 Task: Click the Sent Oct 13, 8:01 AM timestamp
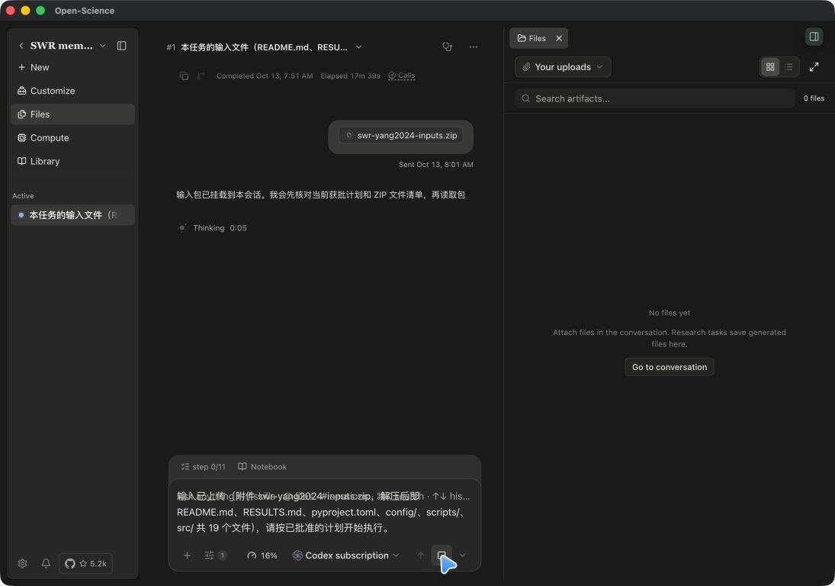coord(435,165)
